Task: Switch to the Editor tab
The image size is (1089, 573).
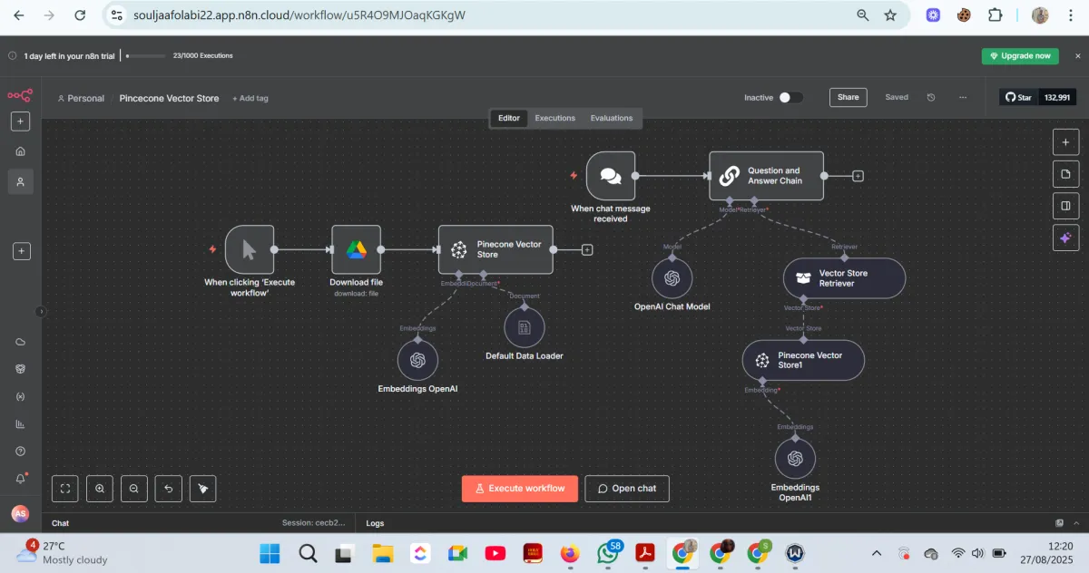Action: (509, 118)
